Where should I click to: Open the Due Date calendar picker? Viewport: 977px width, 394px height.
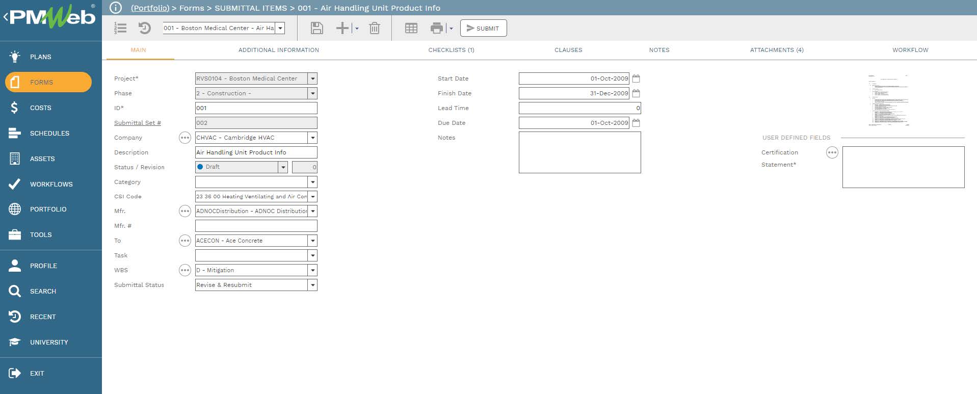pyautogui.click(x=636, y=123)
